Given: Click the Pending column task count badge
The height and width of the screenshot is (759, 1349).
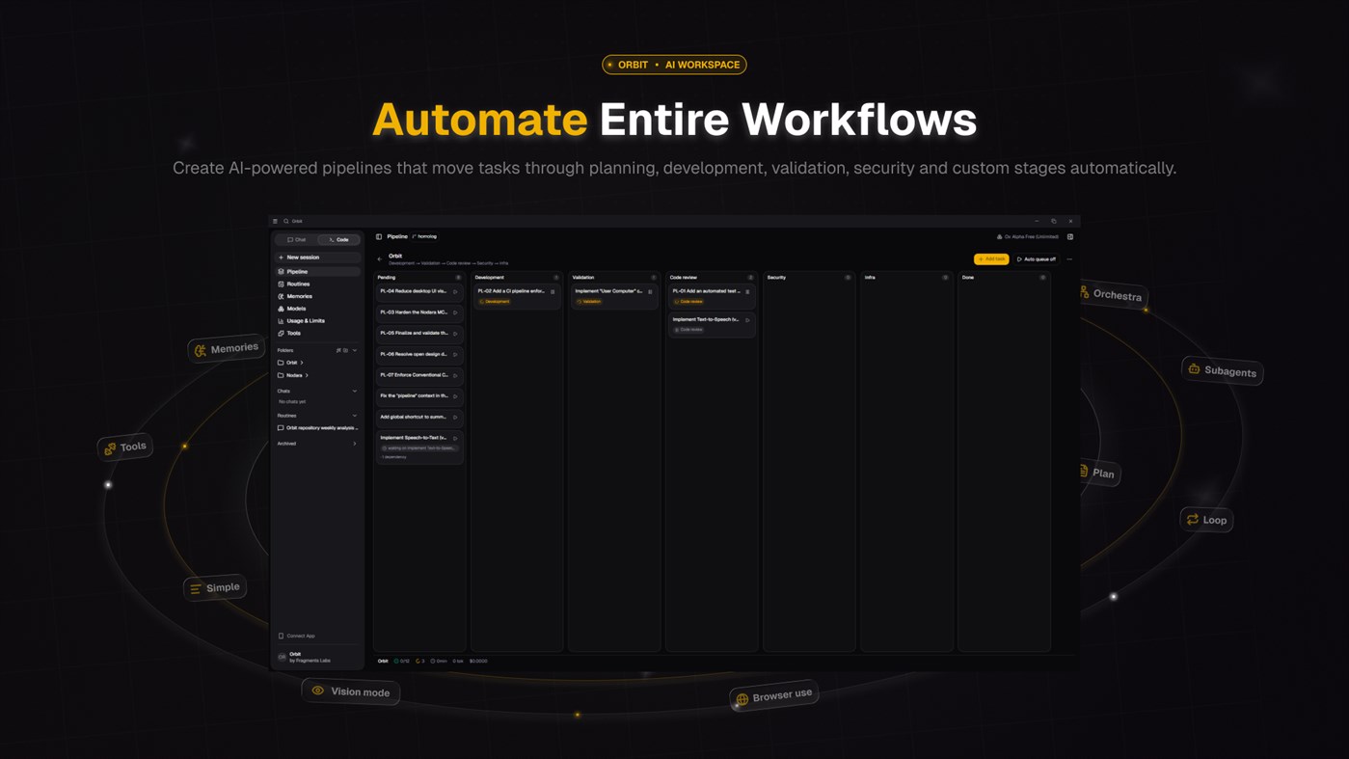Looking at the screenshot, I should coord(458,278).
